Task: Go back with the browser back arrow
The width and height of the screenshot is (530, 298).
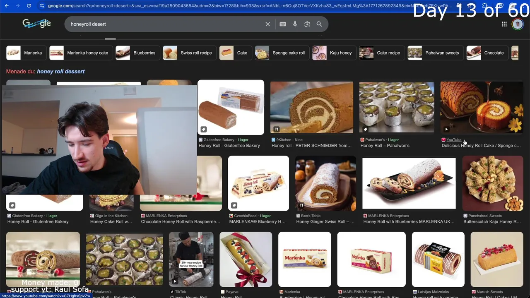Action: click(6, 6)
